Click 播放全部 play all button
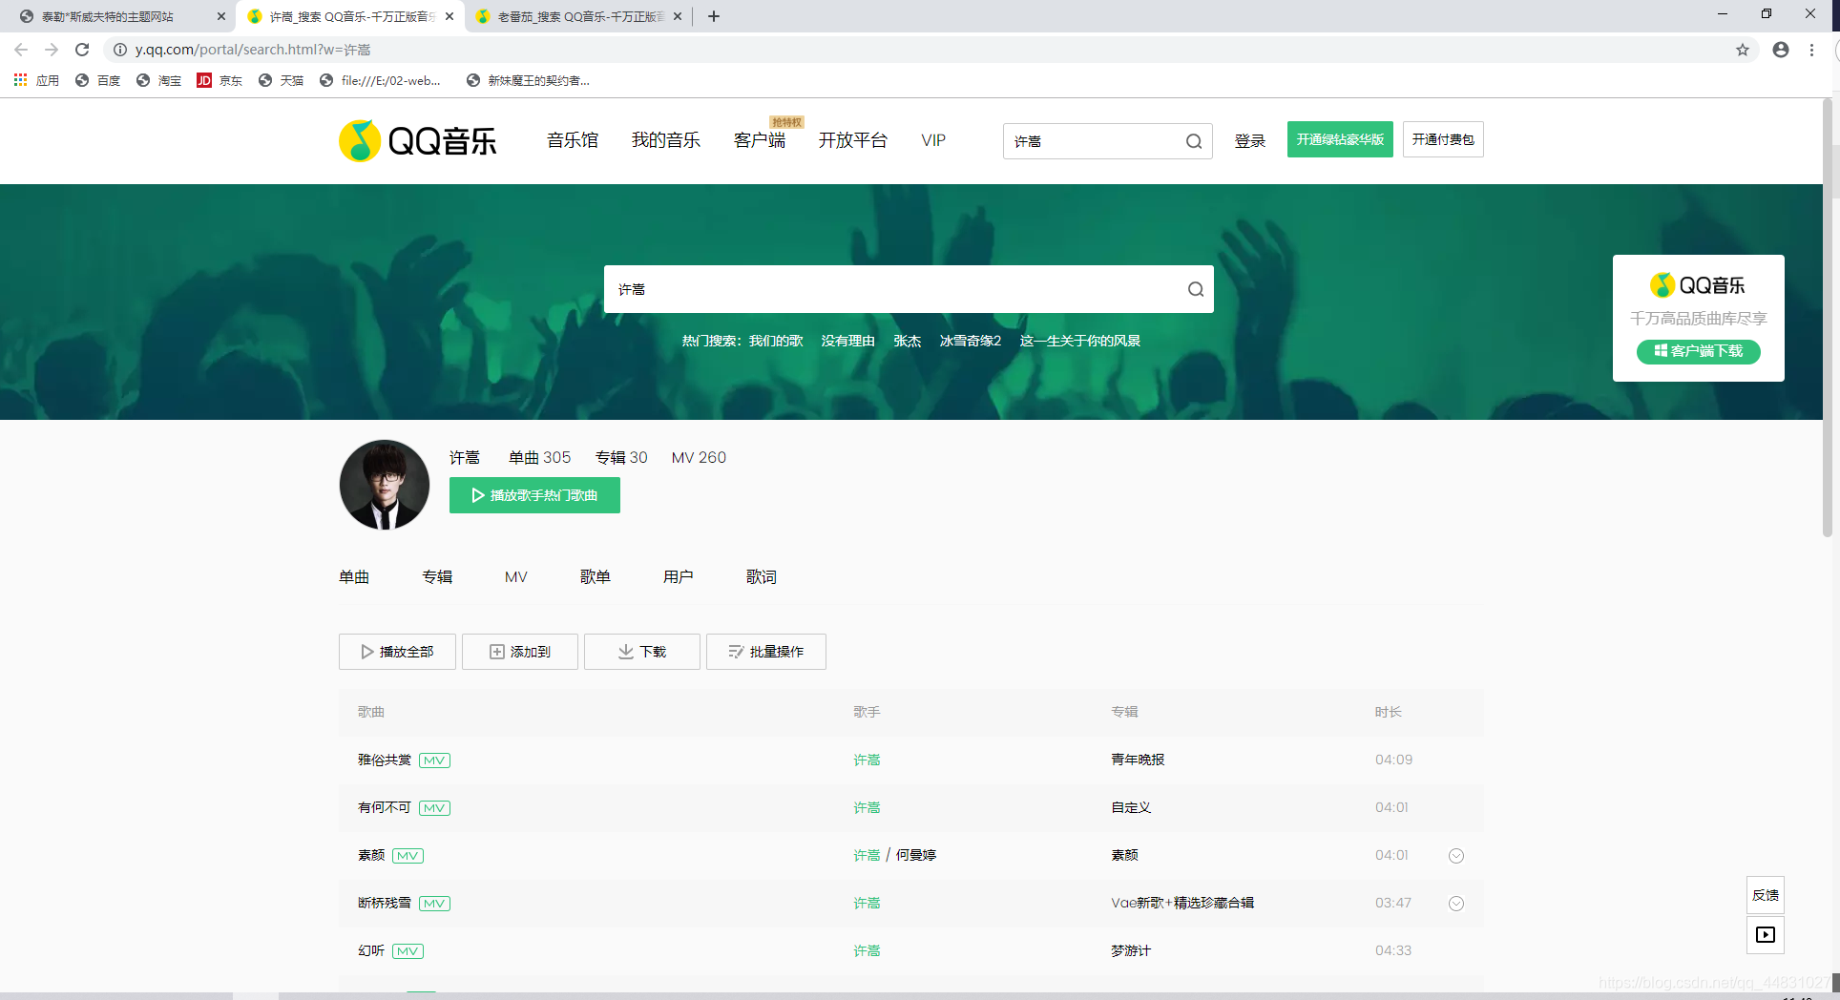The image size is (1840, 1000). point(397,652)
